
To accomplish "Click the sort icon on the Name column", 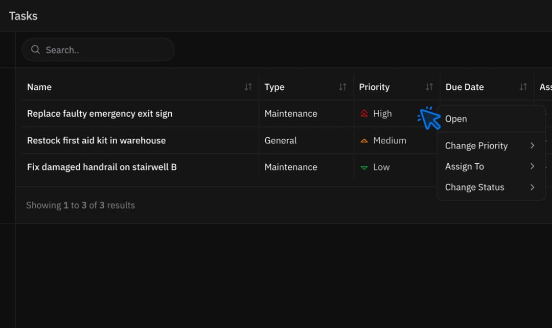I will [249, 87].
